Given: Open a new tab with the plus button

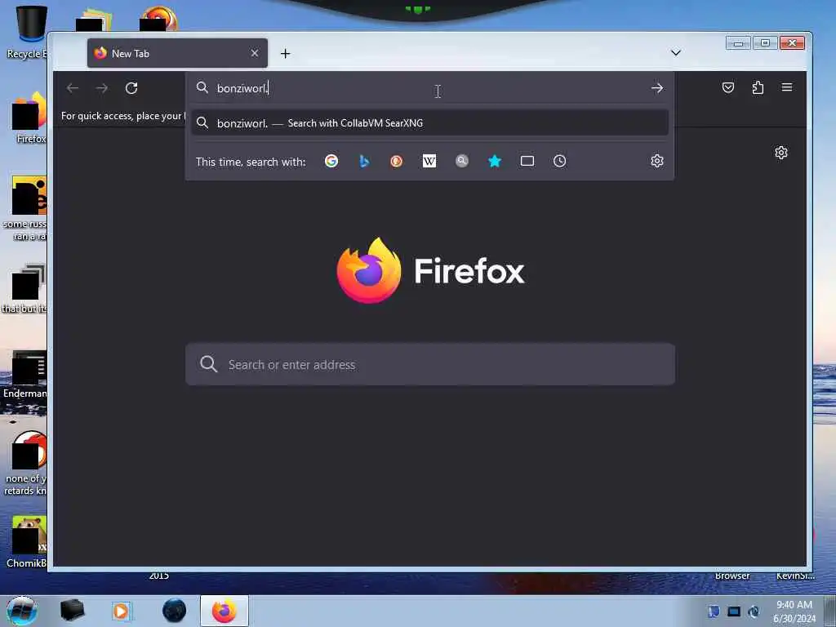Looking at the screenshot, I should (x=285, y=53).
